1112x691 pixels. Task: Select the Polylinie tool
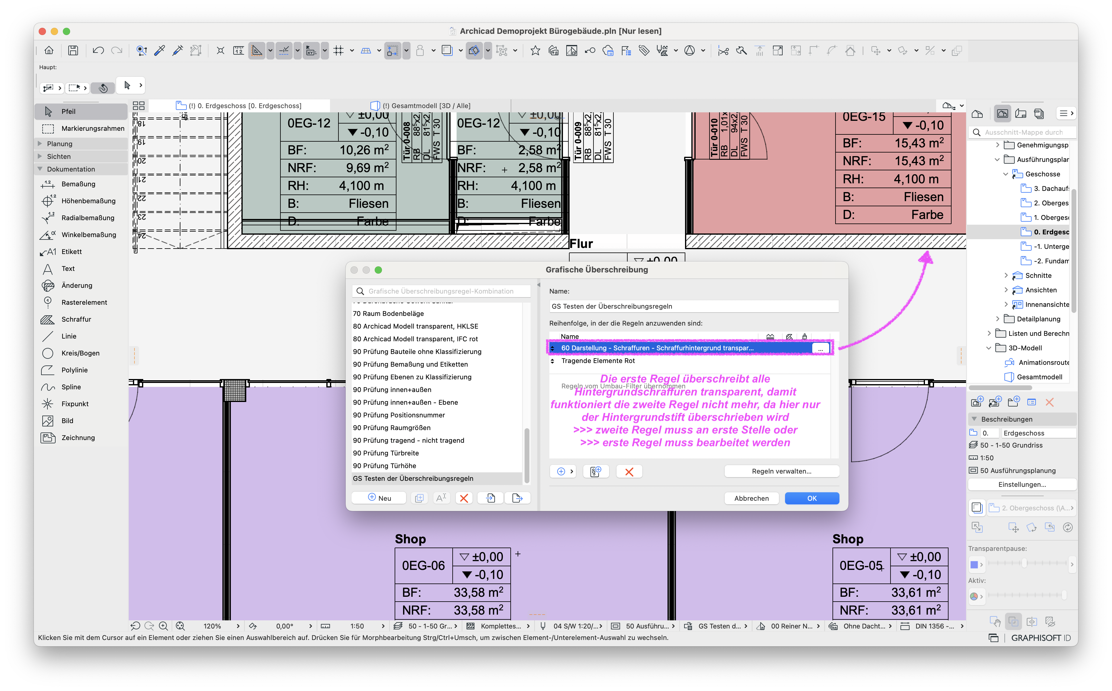click(x=81, y=370)
